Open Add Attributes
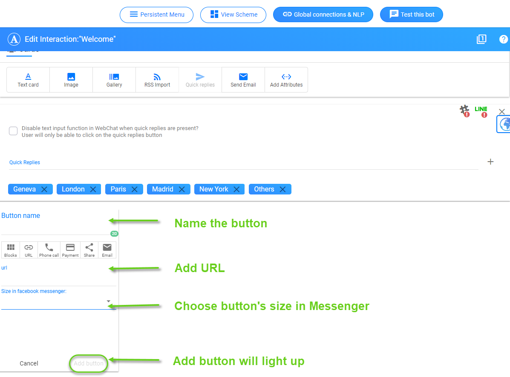Image resolution: width=510 pixels, height=377 pixels. [x=286, y=79]
